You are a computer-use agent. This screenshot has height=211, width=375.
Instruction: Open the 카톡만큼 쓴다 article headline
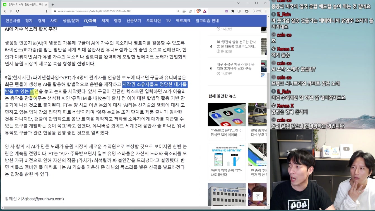point(226,133)
